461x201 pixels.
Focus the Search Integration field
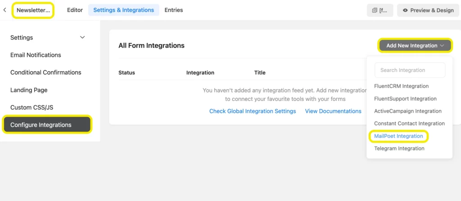(x=410, y=70)
